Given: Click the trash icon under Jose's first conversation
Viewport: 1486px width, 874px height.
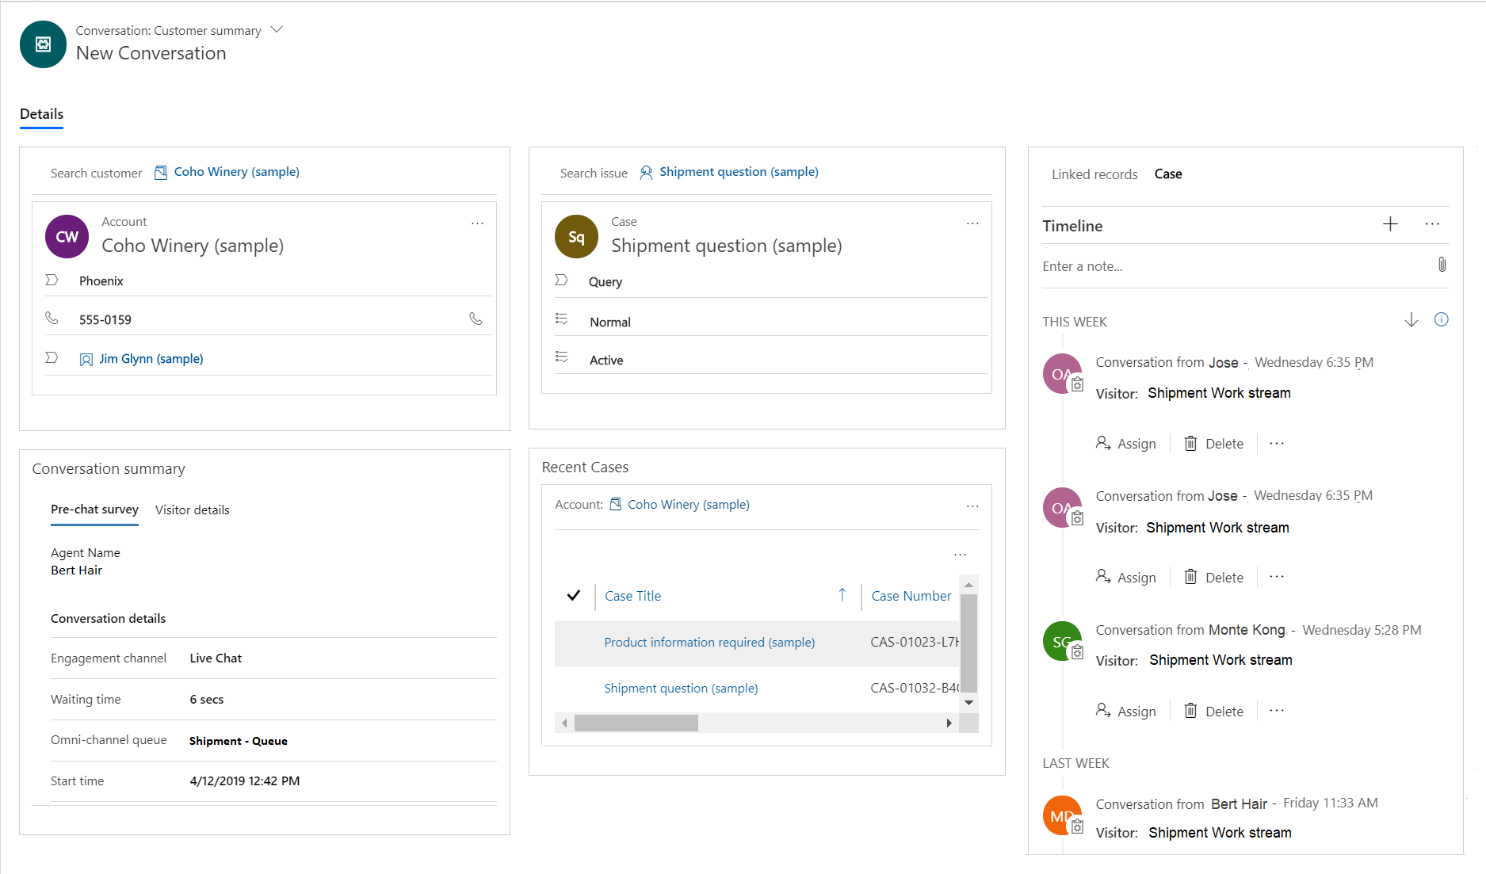Looking at the screenshot, I should pyautogui.click(x=1191, y=443).
